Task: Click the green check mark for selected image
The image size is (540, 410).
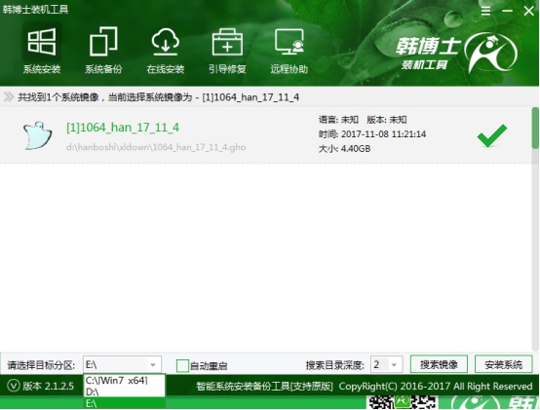Action: (492, 135)
